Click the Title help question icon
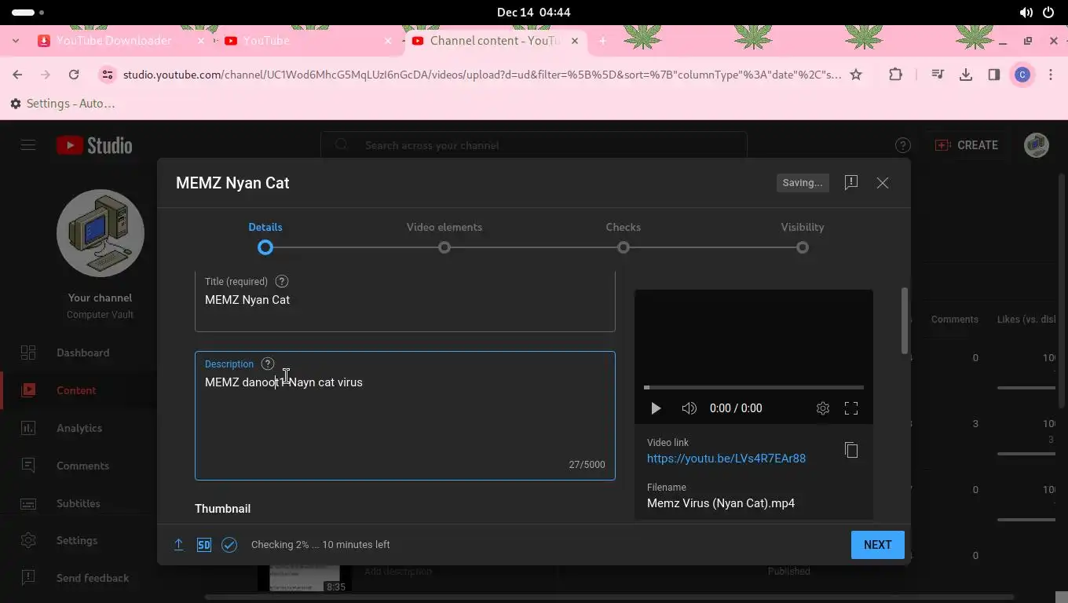 point(282,281)
